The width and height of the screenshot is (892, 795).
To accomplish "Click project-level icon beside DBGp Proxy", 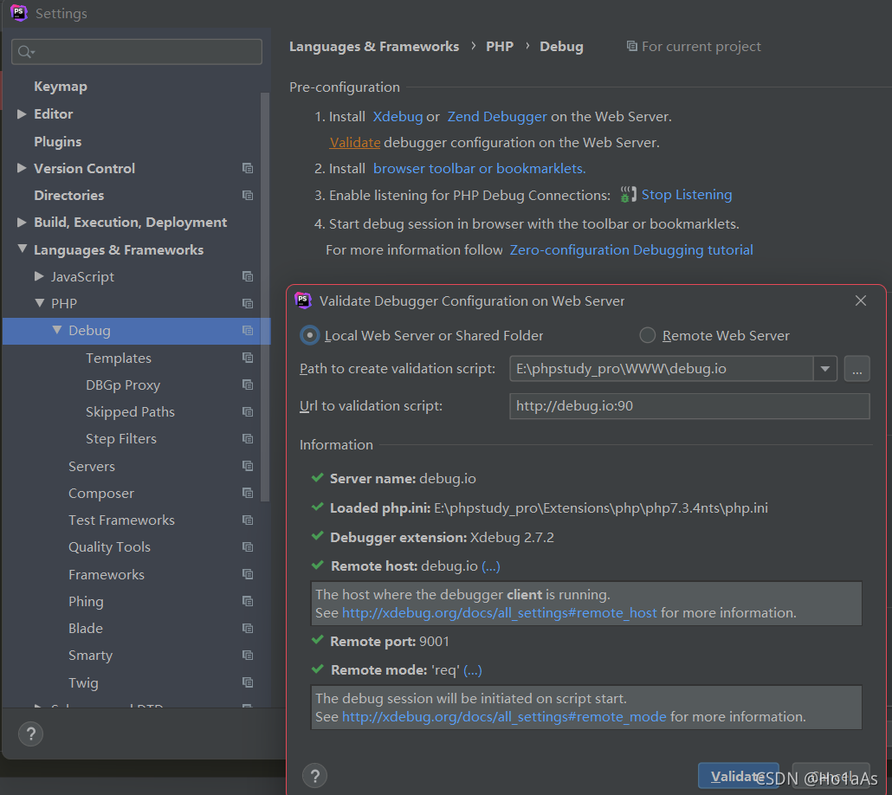I will tap(248, 385).
